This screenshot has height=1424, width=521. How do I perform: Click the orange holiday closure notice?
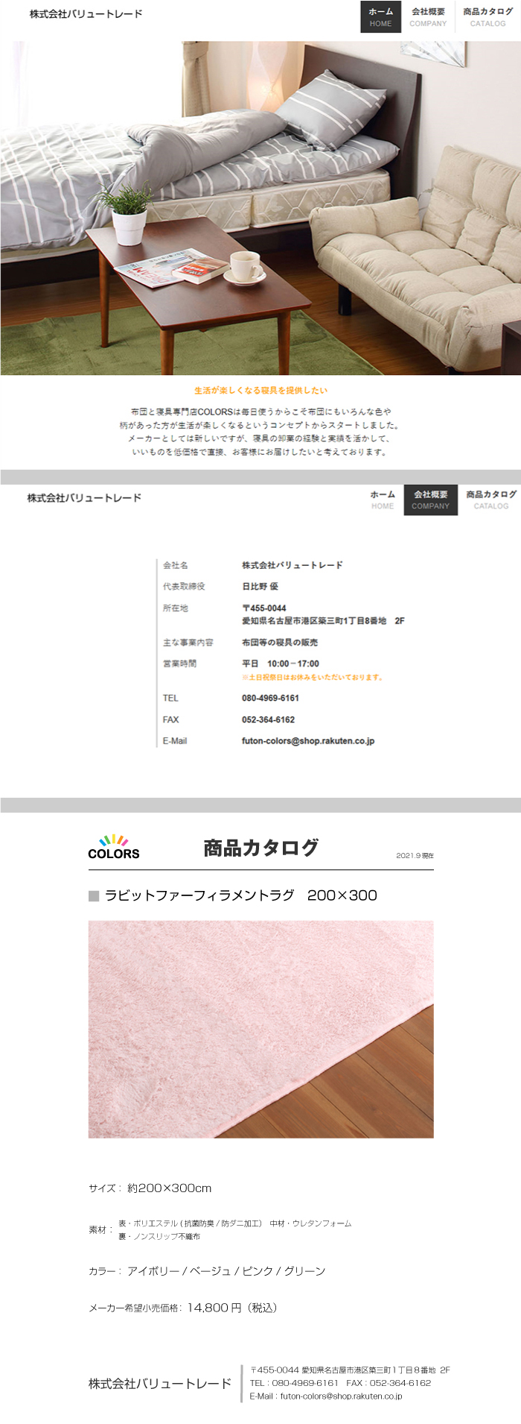coord(312,677)
